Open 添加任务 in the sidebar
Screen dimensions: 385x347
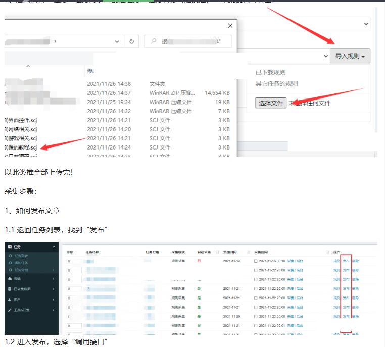(21, 263)
